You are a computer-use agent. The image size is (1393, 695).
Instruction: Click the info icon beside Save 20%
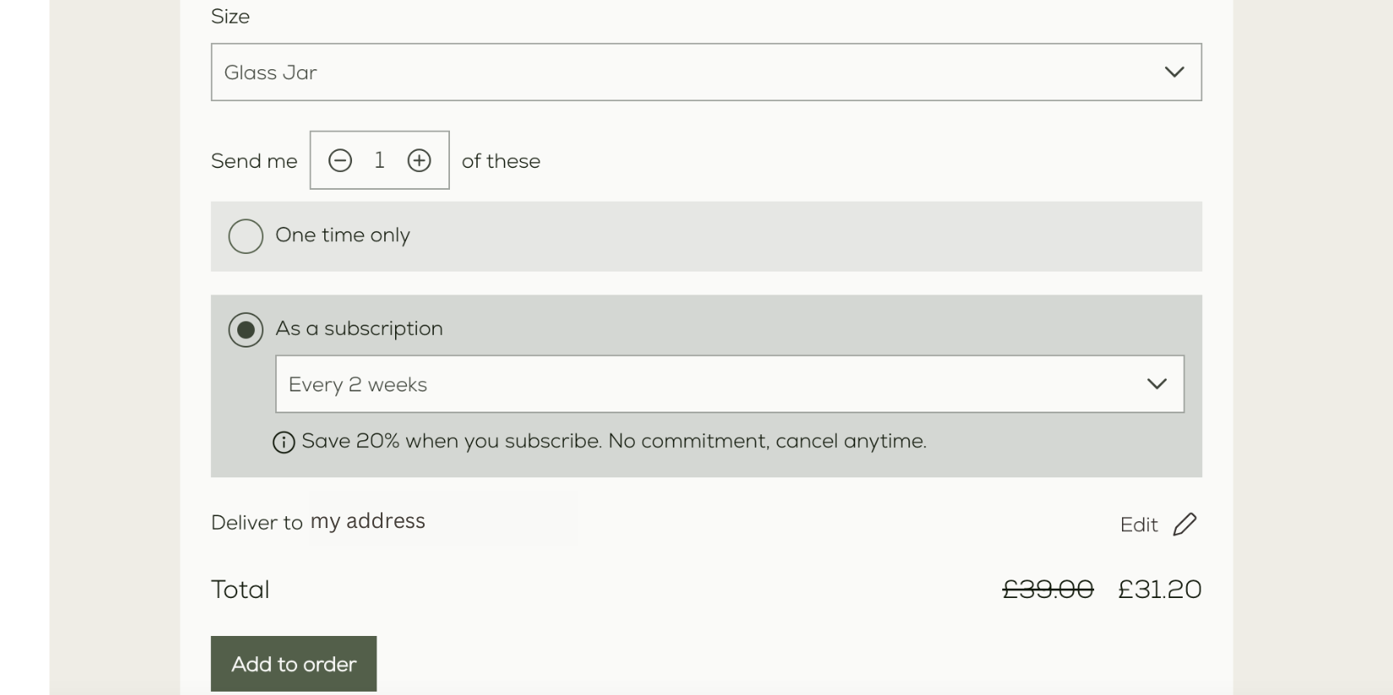tap(284, 442)
